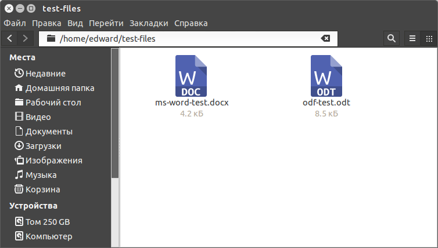
Task: Open the Загрузки folder
Action: point(44,146)
